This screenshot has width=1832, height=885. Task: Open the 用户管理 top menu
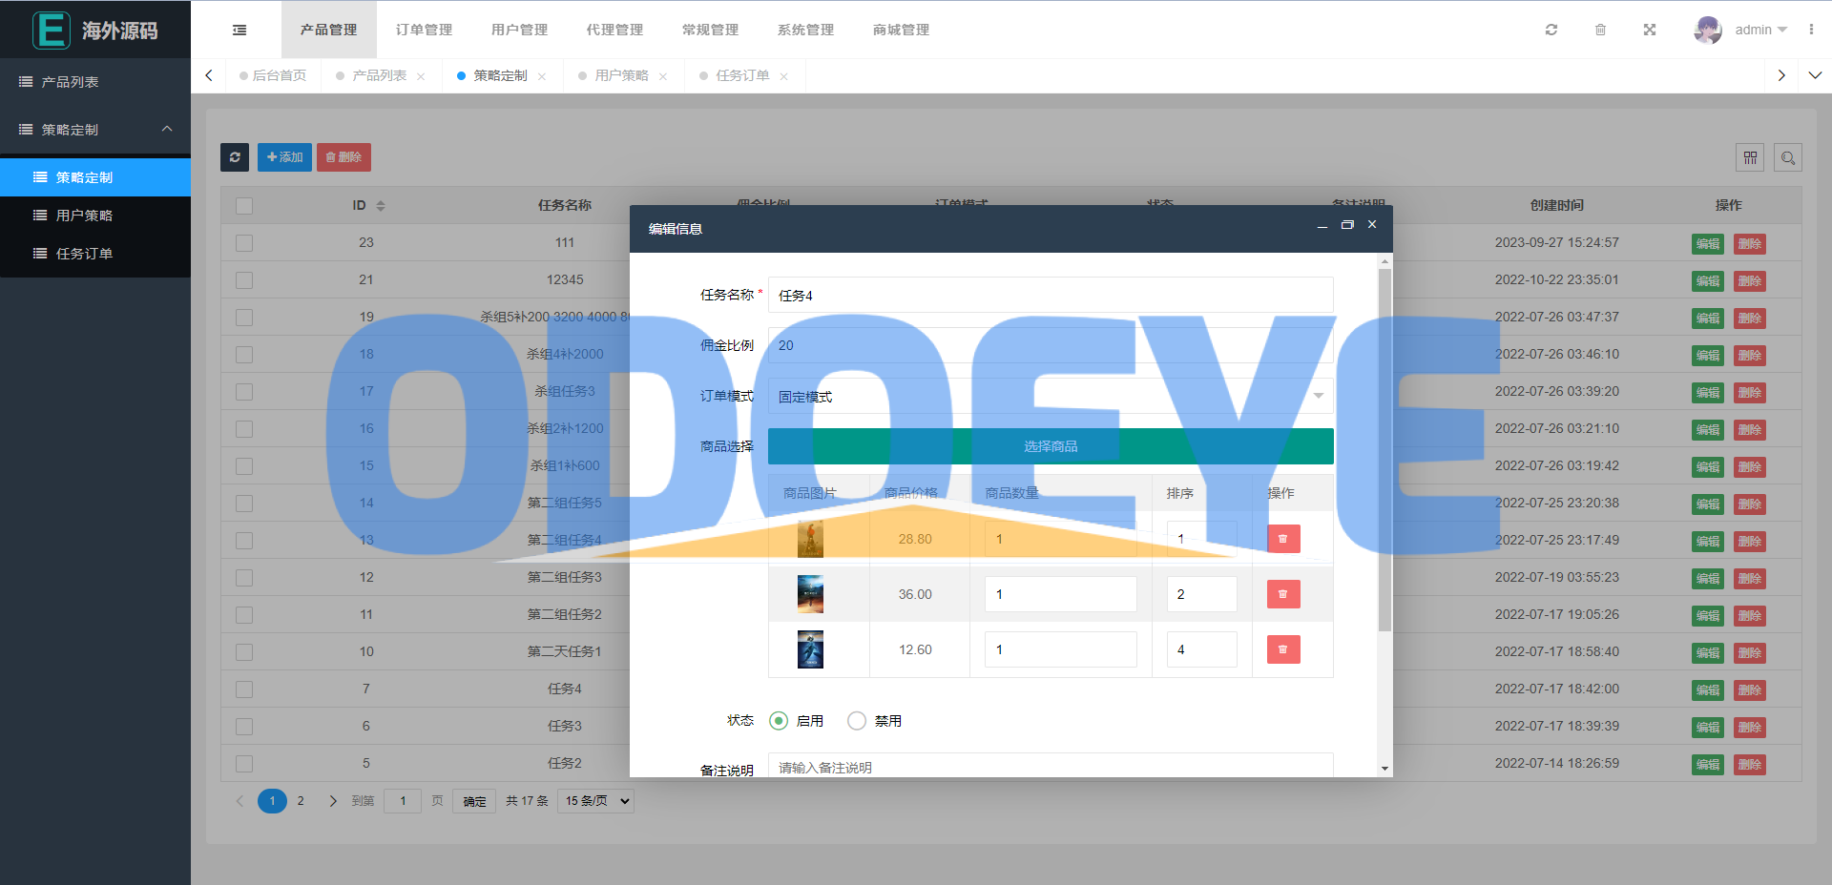520,30
